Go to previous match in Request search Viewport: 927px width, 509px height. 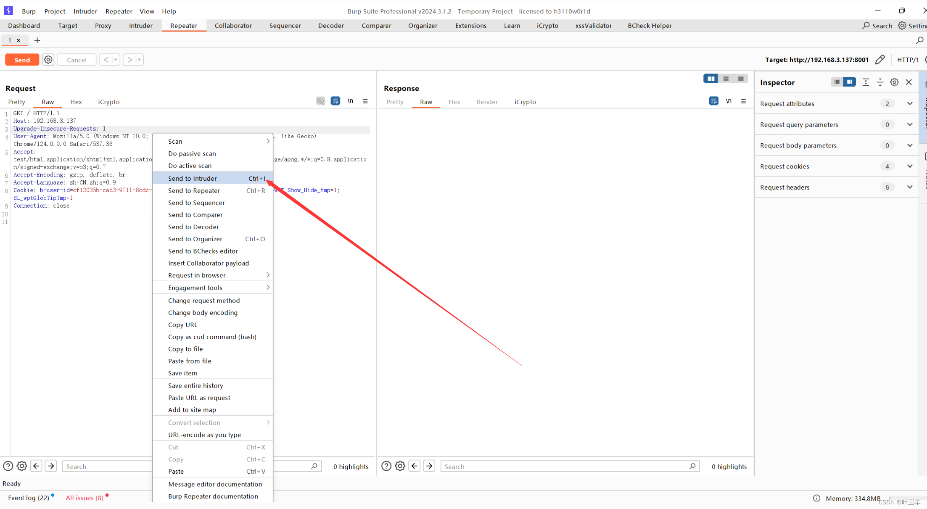tap(36, 466)
